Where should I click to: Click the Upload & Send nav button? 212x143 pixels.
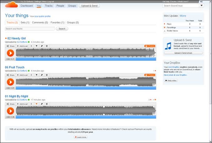click(89, 6)
